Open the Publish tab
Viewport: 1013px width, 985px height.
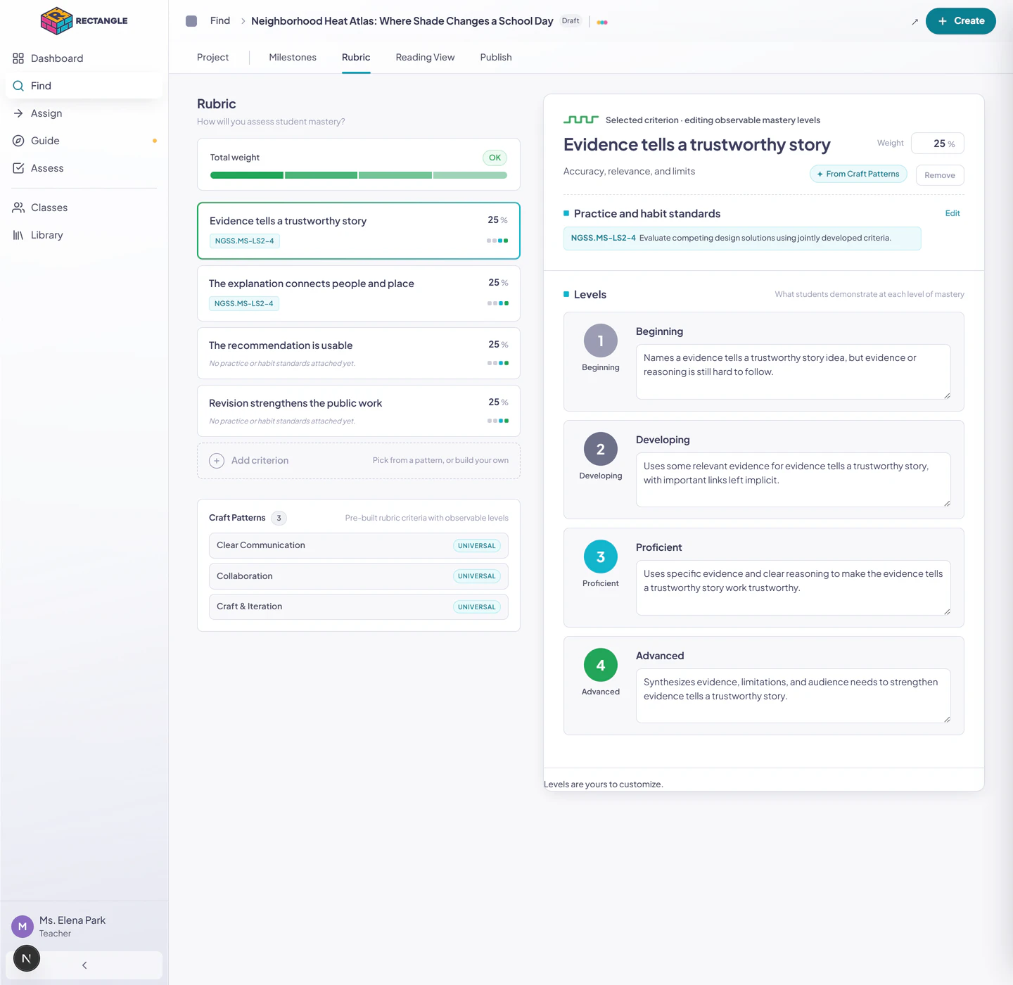[496, 58]
